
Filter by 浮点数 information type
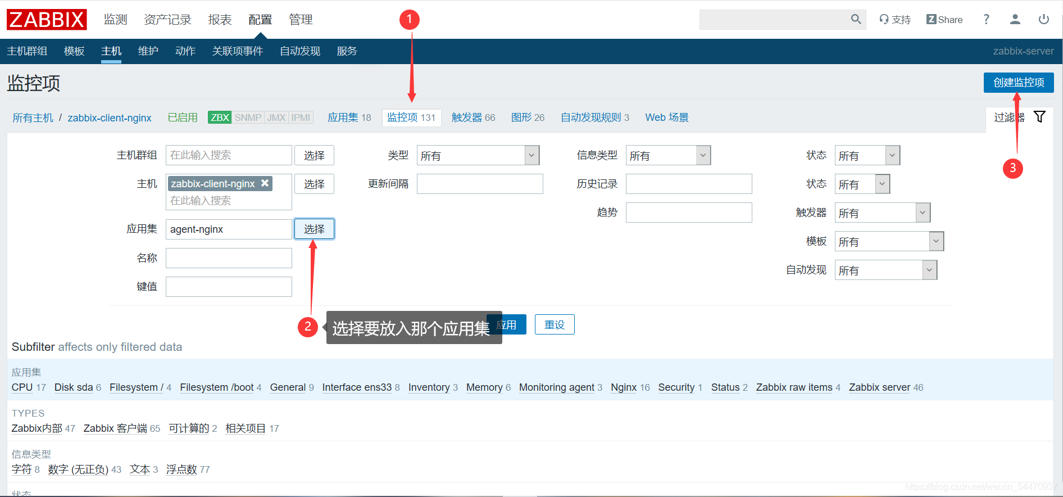tap(181, 469)
